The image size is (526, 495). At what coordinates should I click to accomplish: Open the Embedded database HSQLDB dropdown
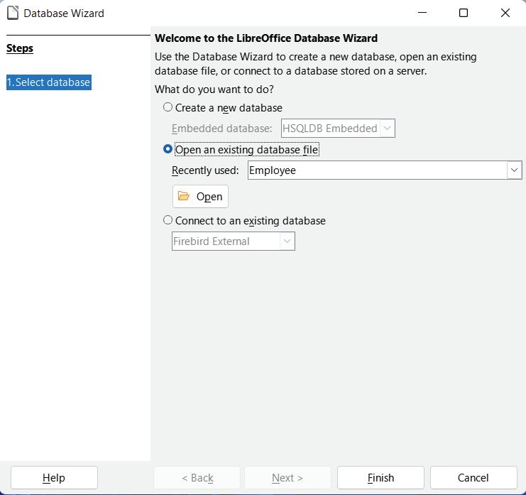[387, 129]
